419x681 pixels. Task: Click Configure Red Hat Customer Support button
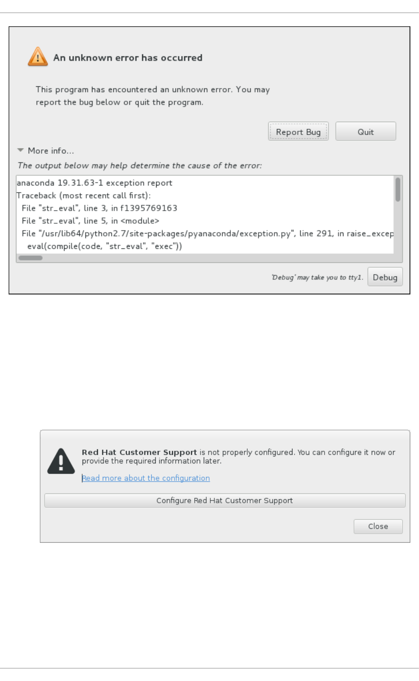pyautogui.click(x=224, y=500)
